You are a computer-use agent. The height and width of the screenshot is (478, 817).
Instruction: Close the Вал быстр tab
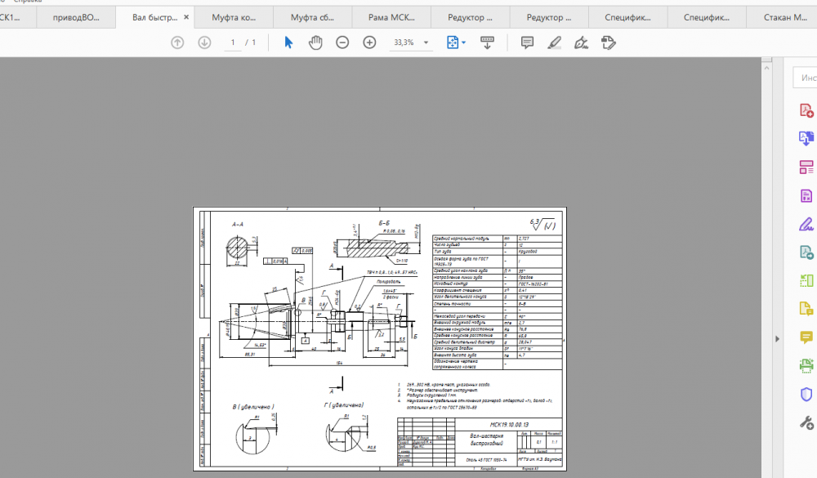[186, 17]
